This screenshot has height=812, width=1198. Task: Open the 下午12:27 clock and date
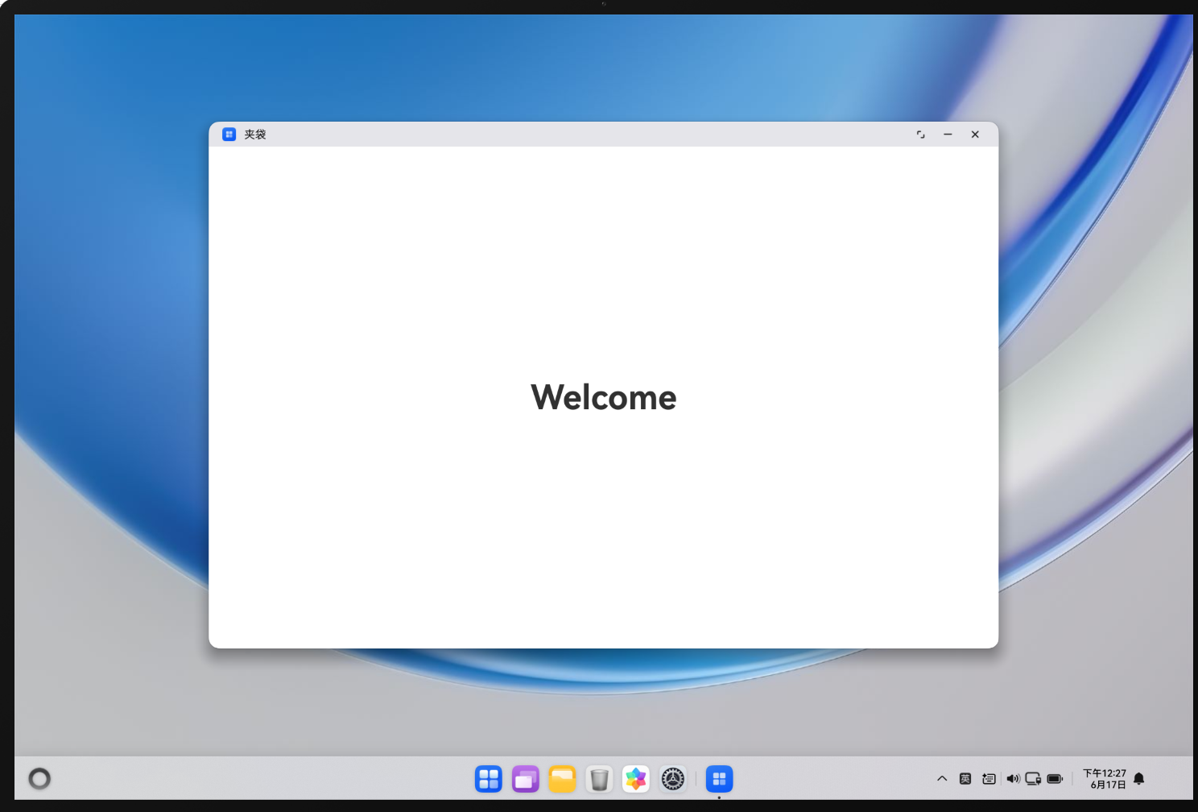click(1105, 779)
